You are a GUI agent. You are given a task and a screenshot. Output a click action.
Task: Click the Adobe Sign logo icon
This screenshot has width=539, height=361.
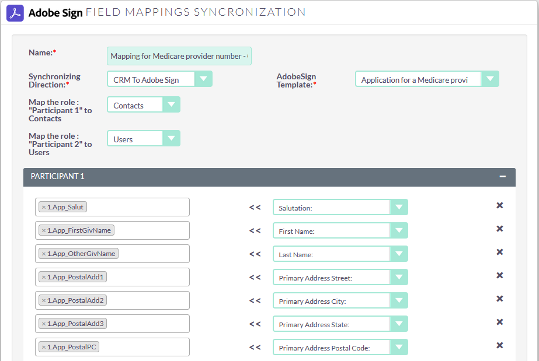15,13
